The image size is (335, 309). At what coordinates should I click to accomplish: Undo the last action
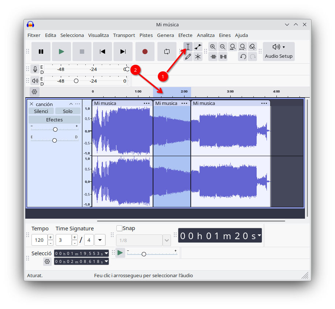243,57
